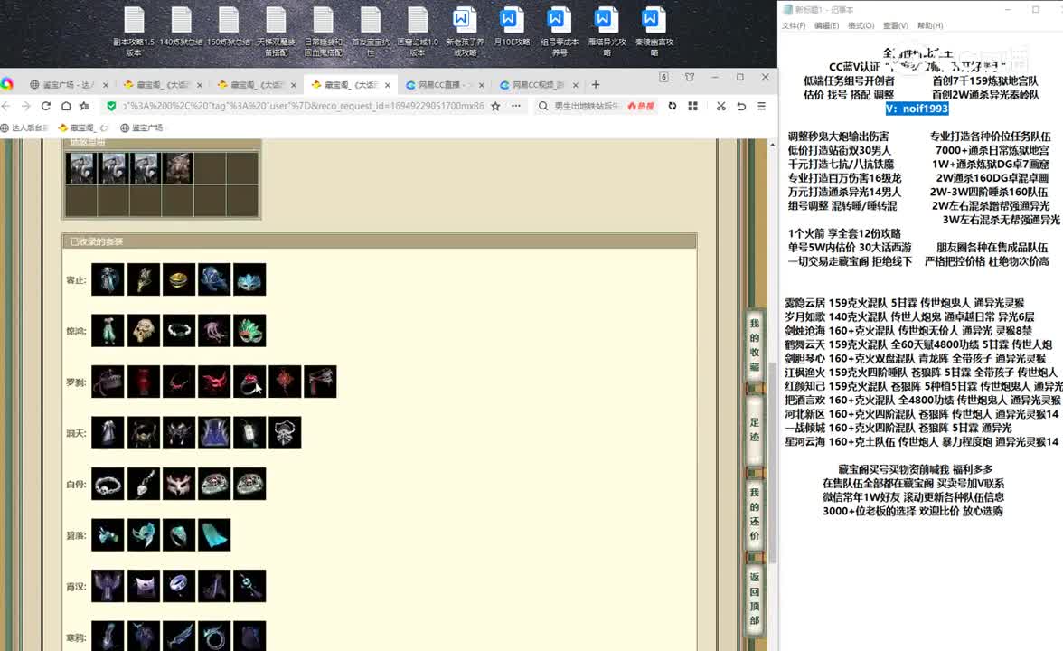Select the blue robe item in 洞天 row
This screenshot has width=1063, height=651.
(214, 432)
